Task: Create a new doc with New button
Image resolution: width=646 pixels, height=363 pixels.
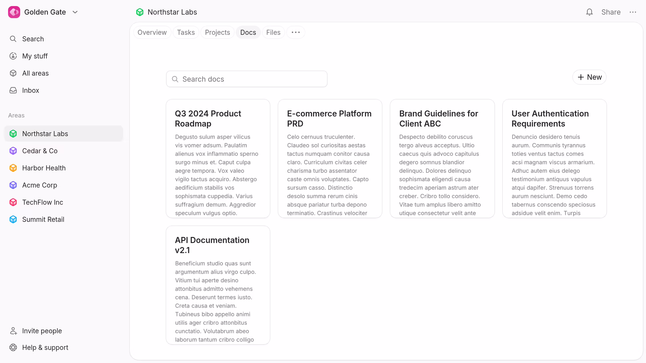Action: pyautogui.click(x=589, y=77)
